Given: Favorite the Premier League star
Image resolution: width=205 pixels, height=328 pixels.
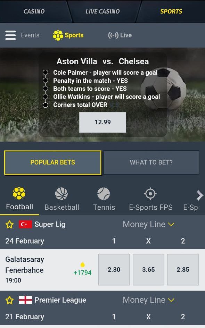Looking at the screenshot, I should pos(9,300).
